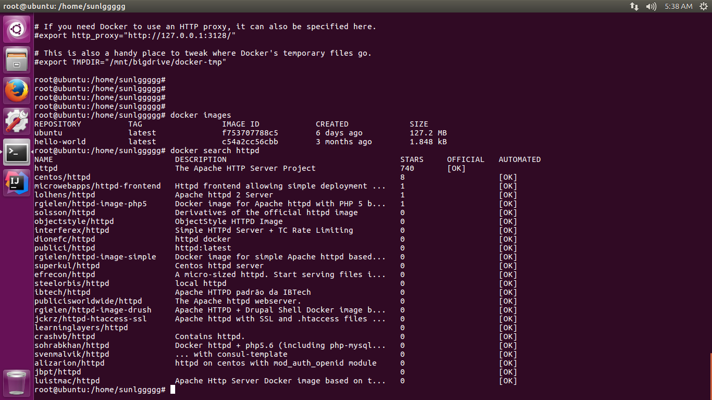Select image ID c54a2cc56cbb
This screenshot has height=400, width=712.
point(250,142)
